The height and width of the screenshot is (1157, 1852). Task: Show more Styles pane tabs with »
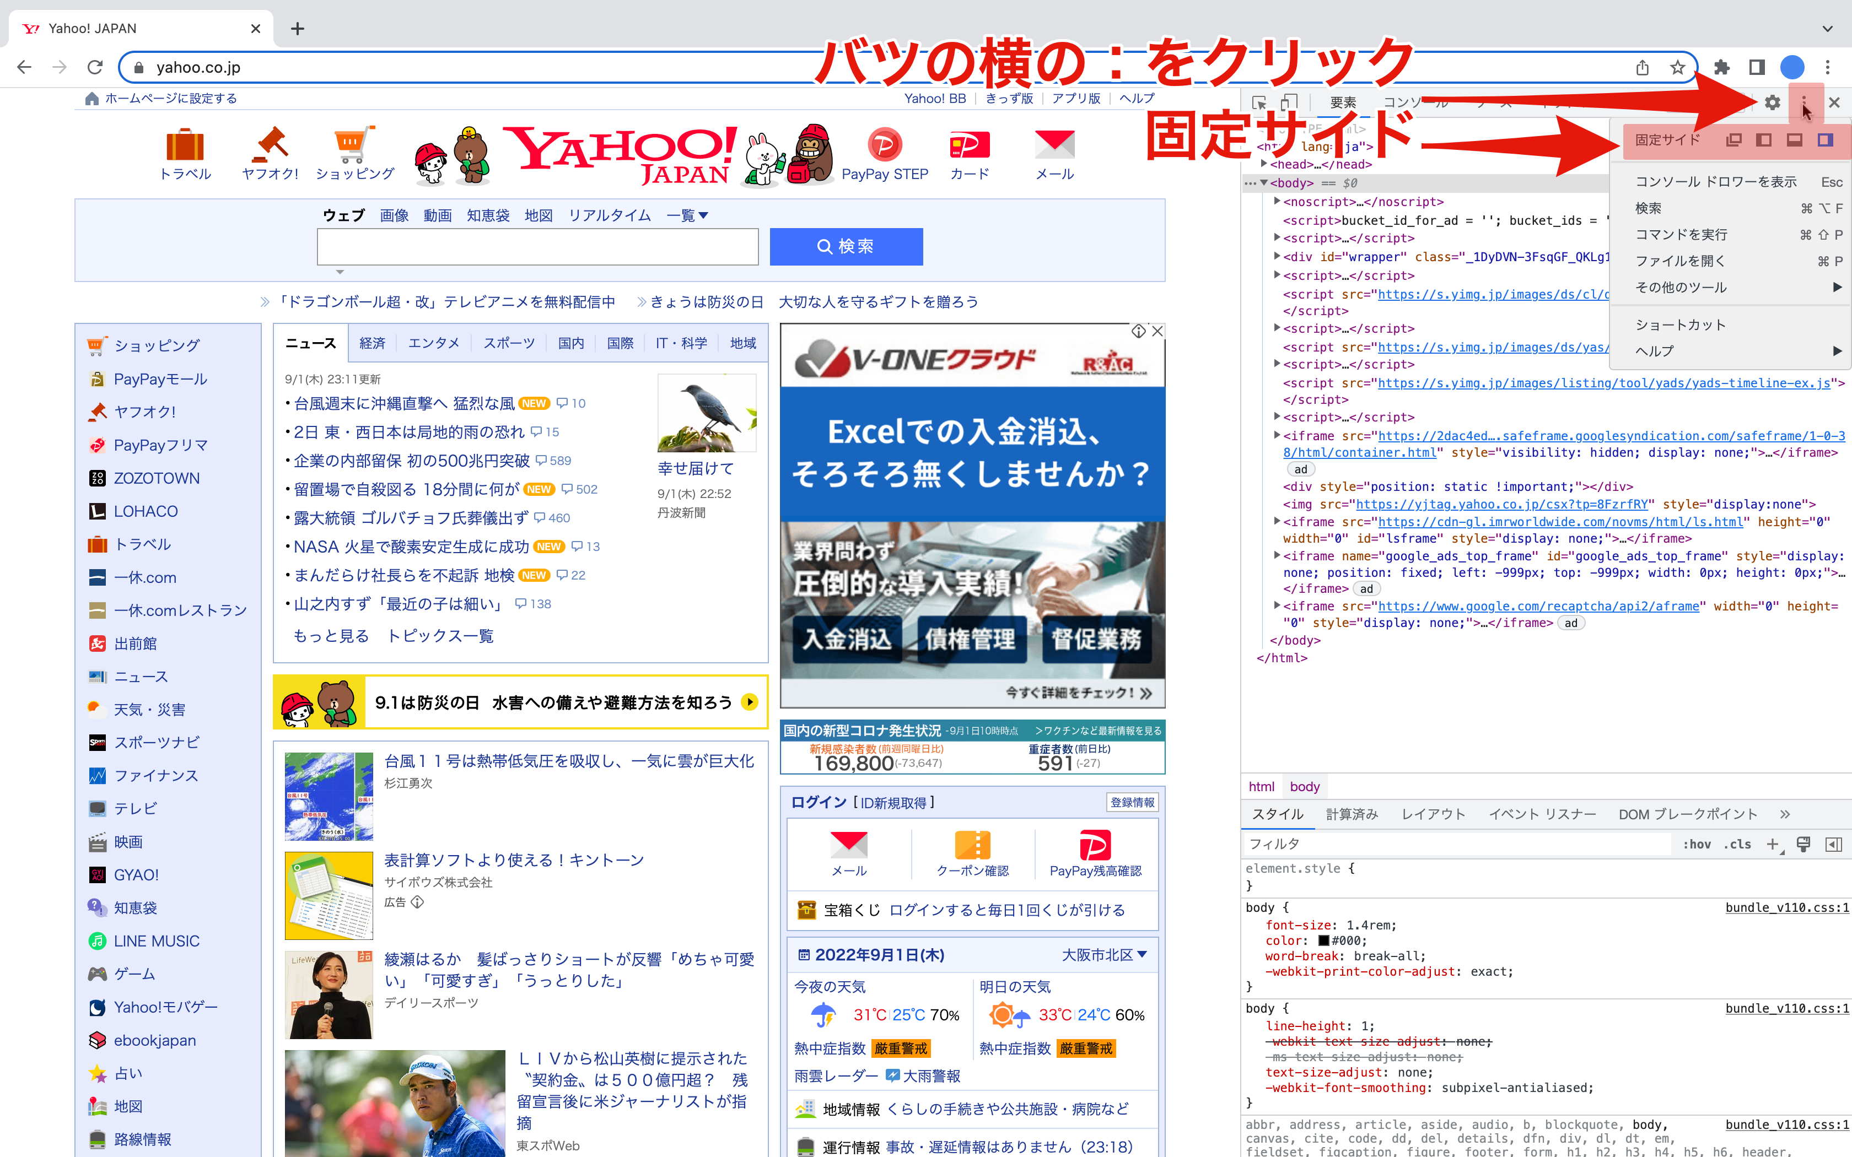coord(1785,814)
